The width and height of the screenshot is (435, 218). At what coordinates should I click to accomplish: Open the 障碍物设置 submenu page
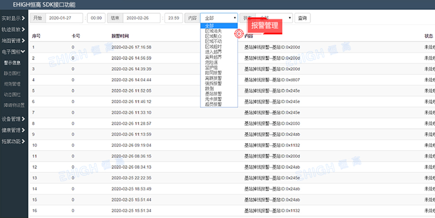click(x=14, y=105)
